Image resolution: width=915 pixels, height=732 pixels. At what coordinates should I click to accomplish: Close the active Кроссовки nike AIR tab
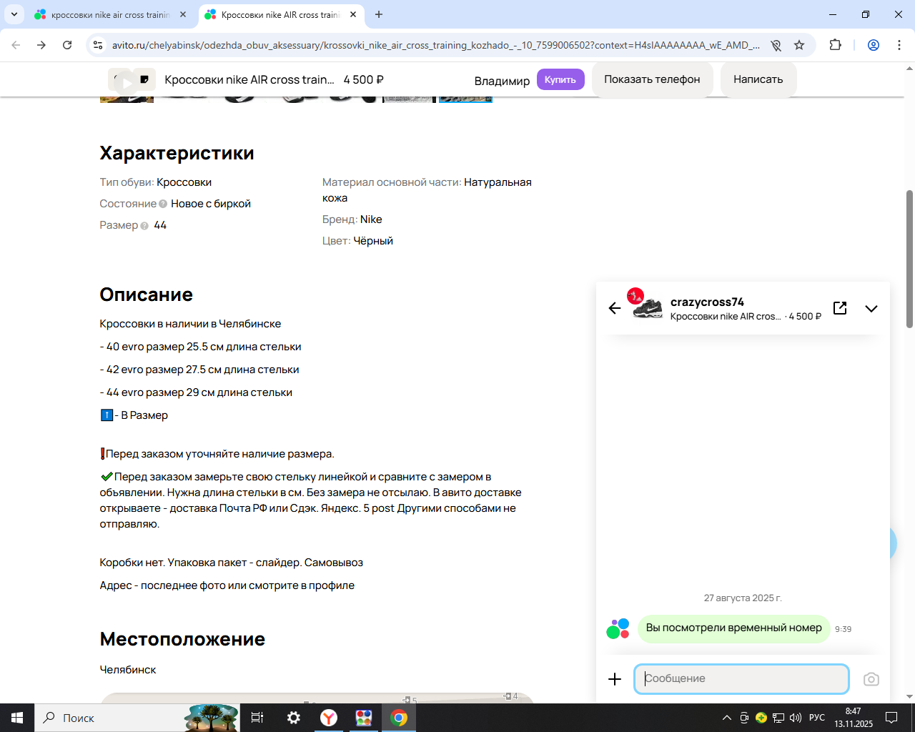coord(353,15)
